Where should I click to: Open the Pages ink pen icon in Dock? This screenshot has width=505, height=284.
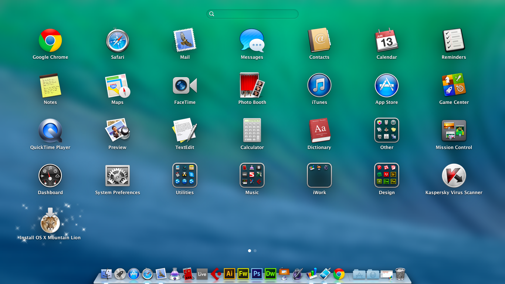coord(298,274)
